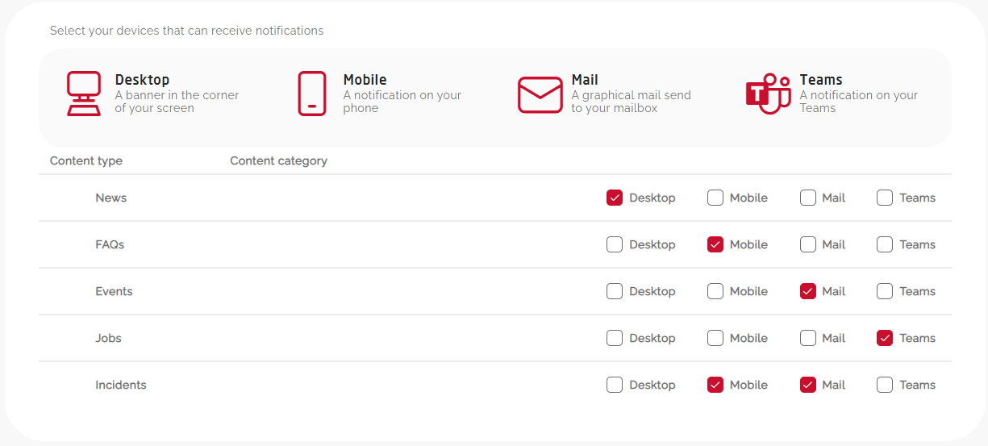Screen dimensions: 988x446
Task: Uncheck Teams notifications for Jobs
Action: click(885, 338)
